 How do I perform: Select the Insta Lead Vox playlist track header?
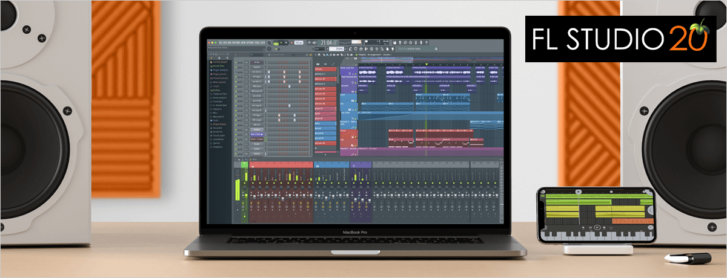tap(348, 71)
